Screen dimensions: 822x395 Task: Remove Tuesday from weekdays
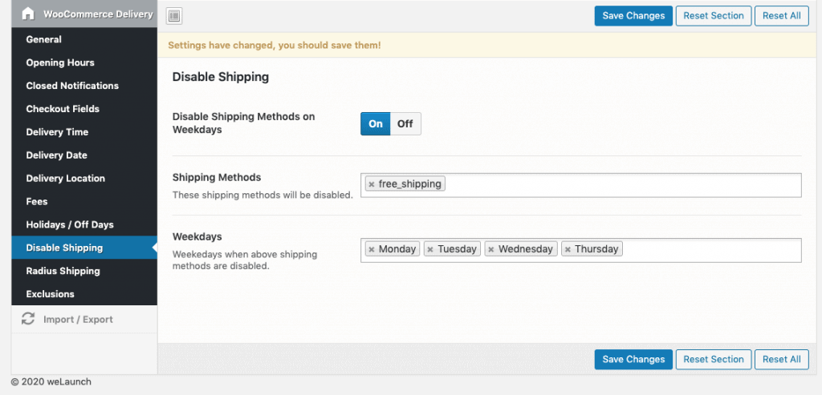(430, 249)
